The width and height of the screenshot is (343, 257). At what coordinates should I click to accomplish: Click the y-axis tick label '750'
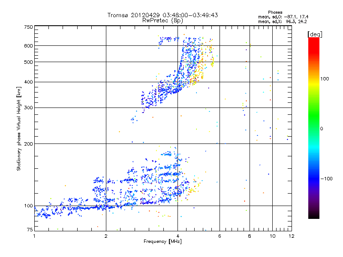click(x=28, y=27)
